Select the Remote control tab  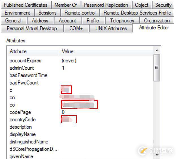pyautogui.click(x=80, y=13)
